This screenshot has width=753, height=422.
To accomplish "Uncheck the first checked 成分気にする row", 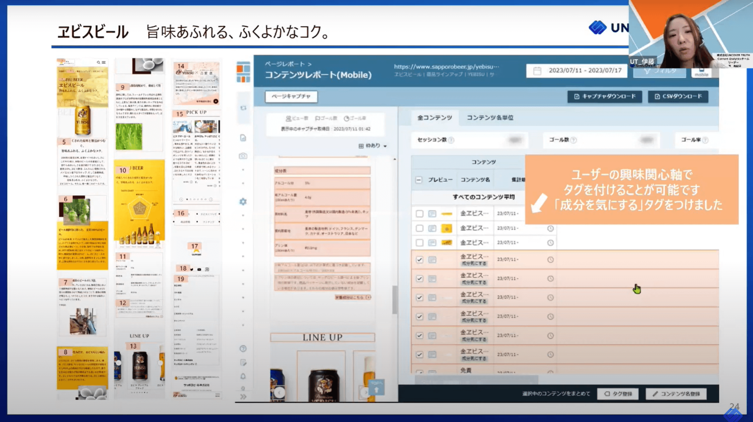I will [x=419, y=260].
